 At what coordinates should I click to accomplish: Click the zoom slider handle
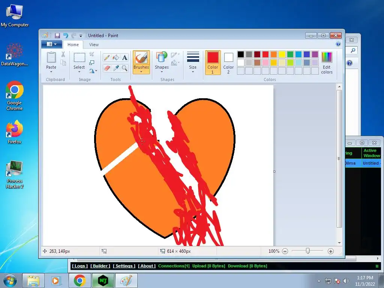coord(308,251)
